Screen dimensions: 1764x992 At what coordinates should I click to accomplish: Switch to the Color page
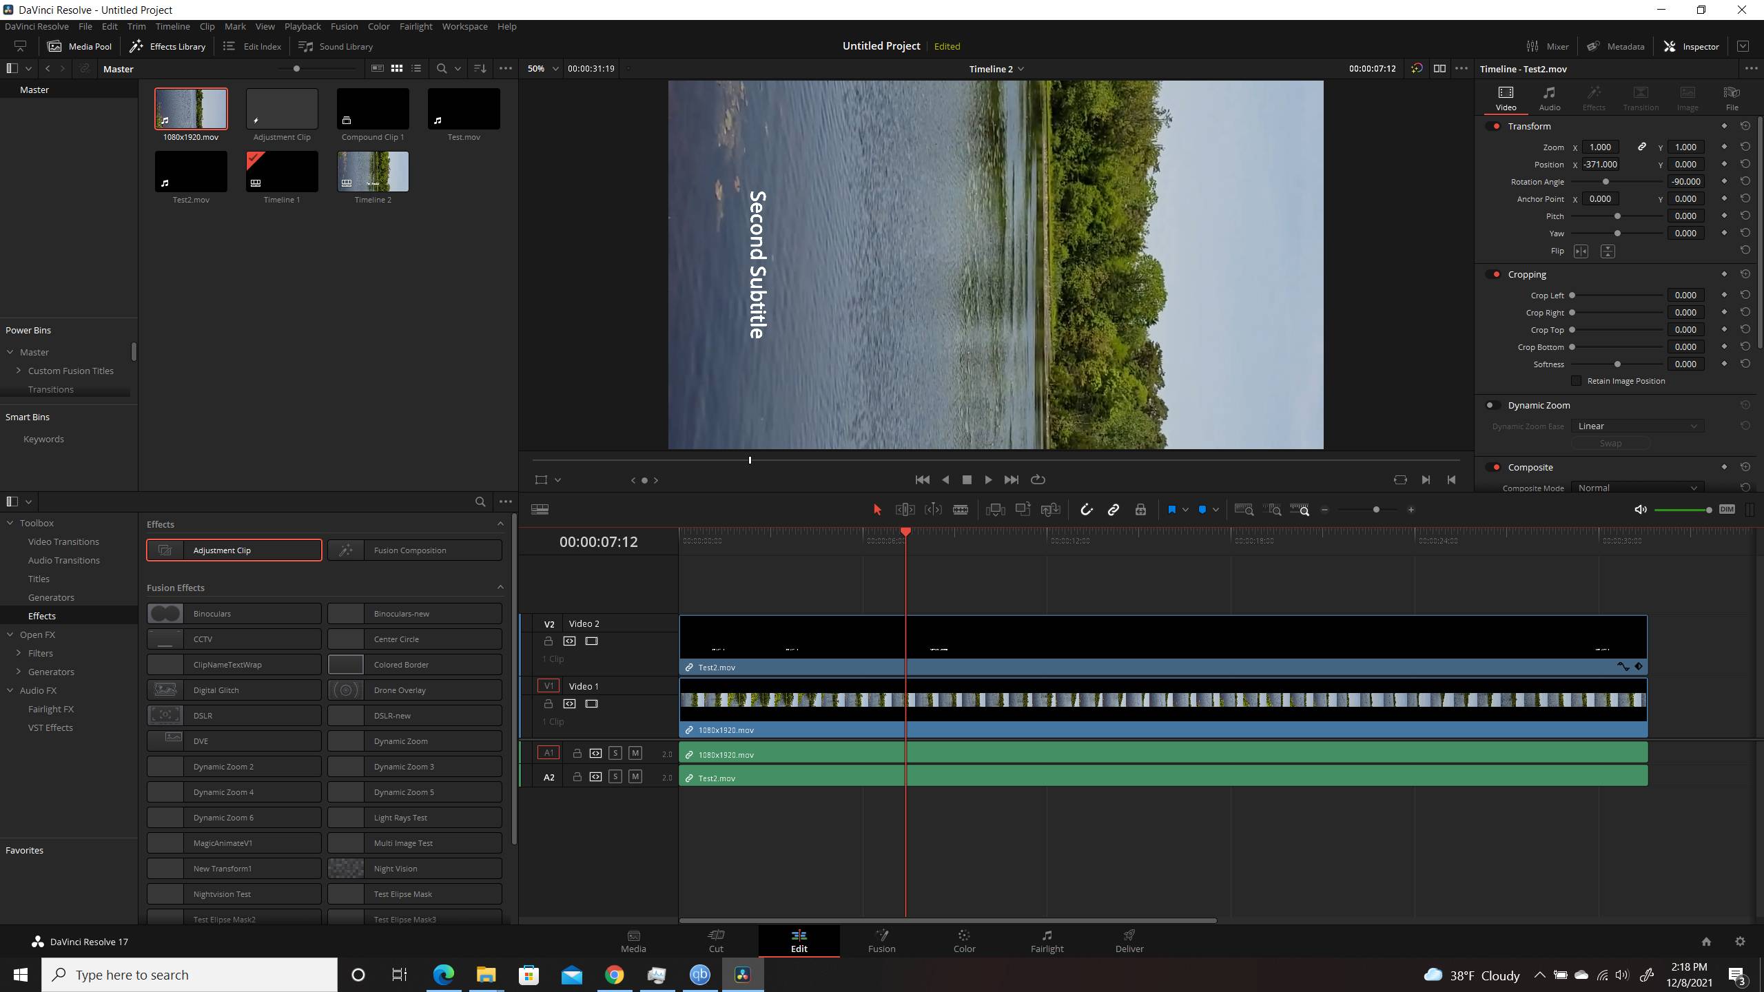tap(964, 941)
